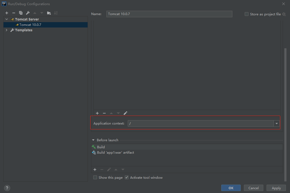The width and height of the screenshot is (290, 193).
Task: Select the Tomcat Server group label
Action: pos(27,19)
